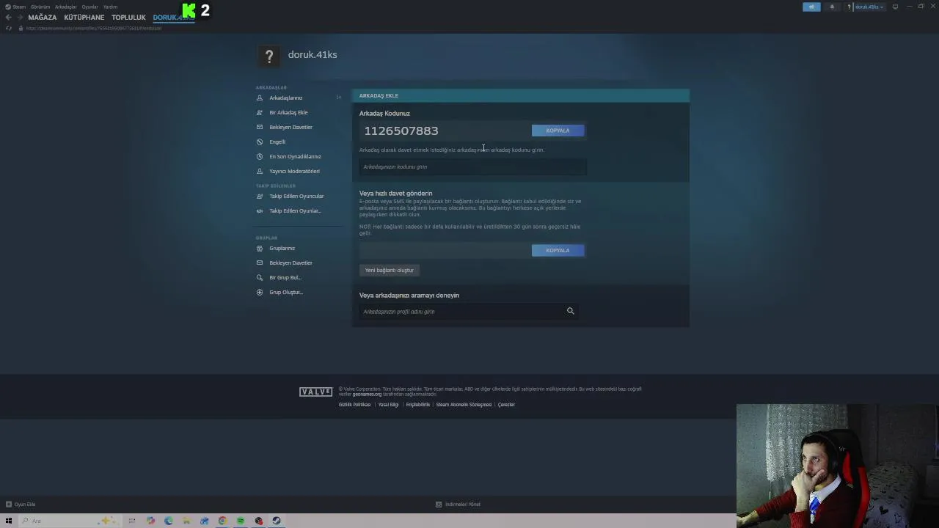939x528 pixels.
Task: Click the back navigation arrow
Action: point(8,17)
